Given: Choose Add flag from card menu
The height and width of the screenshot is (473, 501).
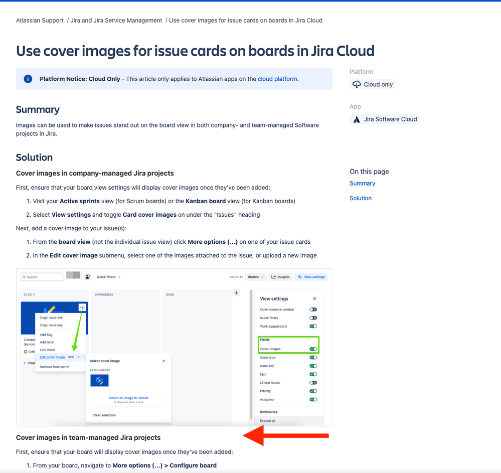Looking at the screenshot, I should pos(46,335).
